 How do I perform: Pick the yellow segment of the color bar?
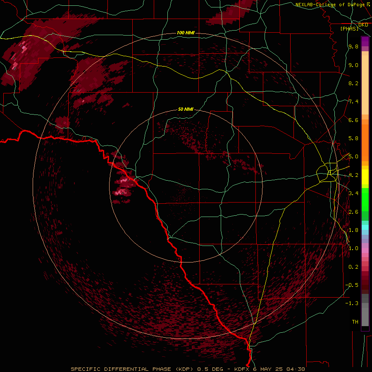[365, 177]
